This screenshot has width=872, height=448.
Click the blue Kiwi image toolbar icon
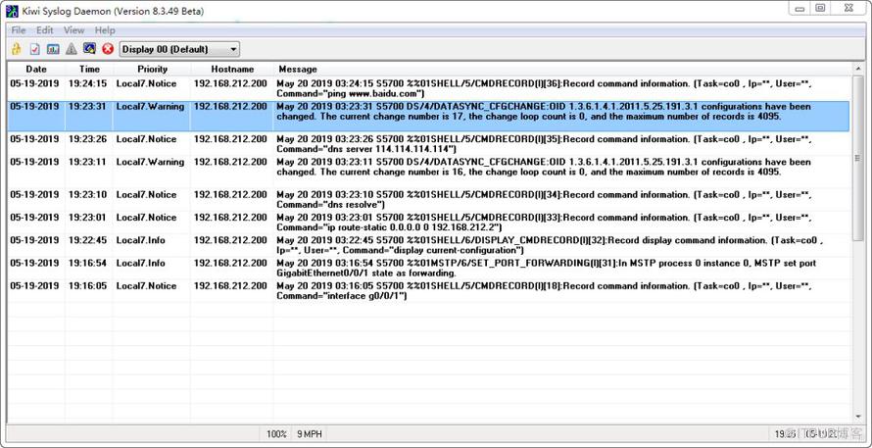[x=89, y=49]
